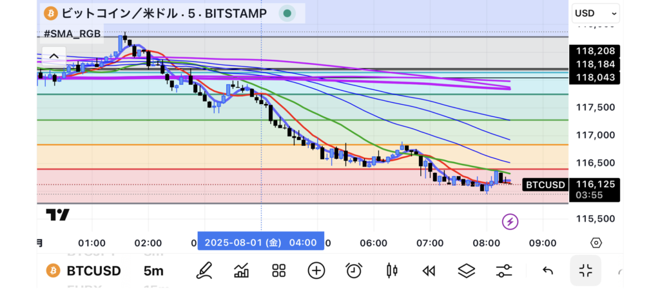Image resolution: width=660 pixels, height=304 pixels.
Task: Click the undo arrow
Action: point(548,271)
